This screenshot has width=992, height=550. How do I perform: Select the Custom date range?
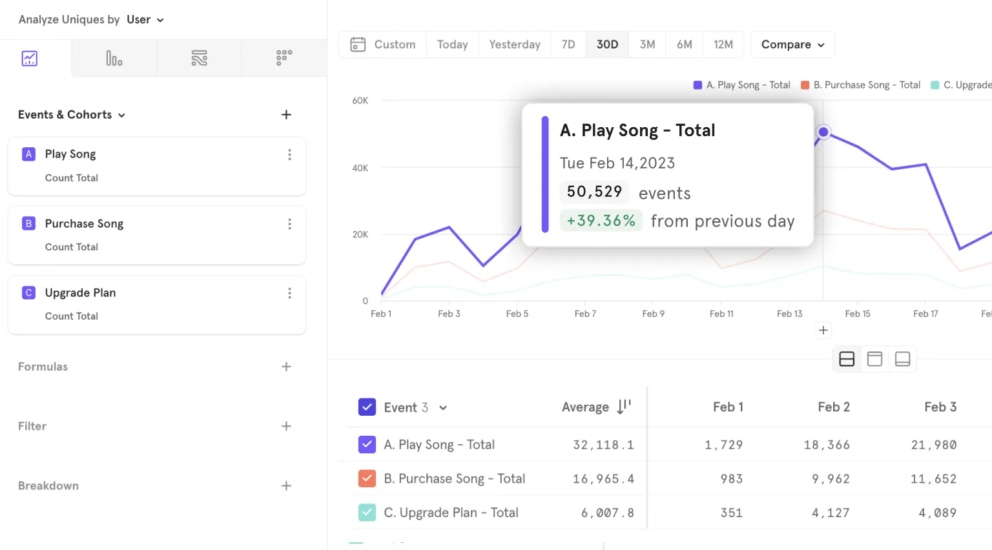point(383,45)
